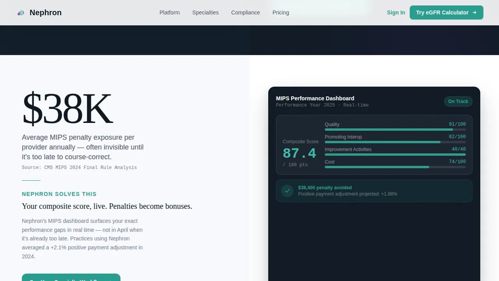The image size is (499, 281).
Task: Click the arrow icon in eGFR Calculator button
Action: (x=474, y=12)
